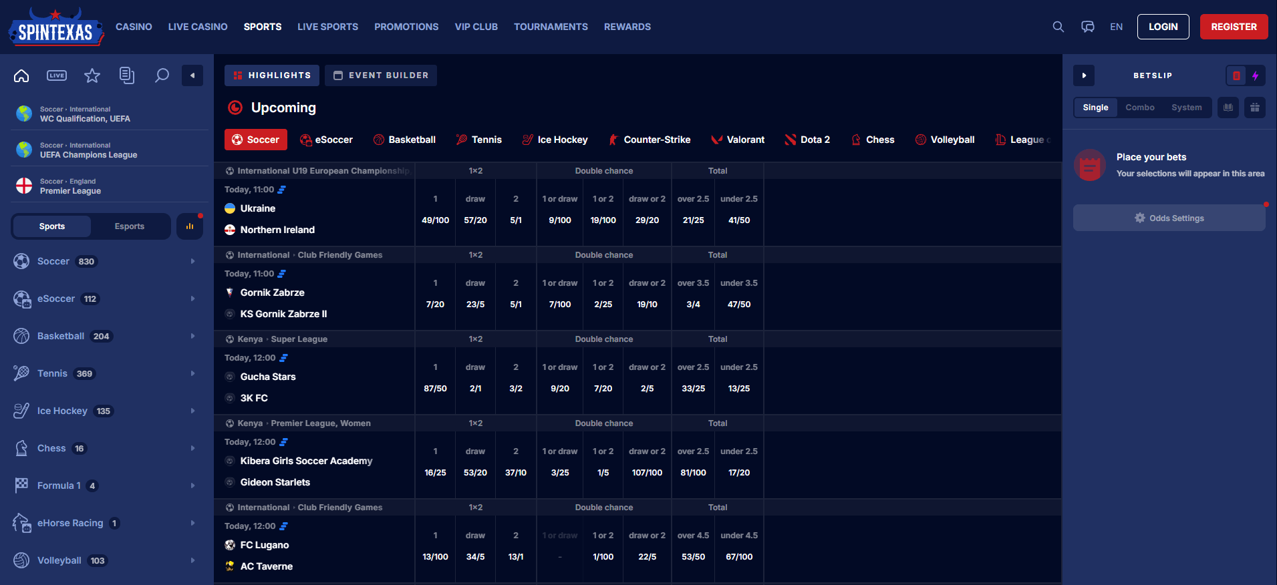
Task: Click the SpinTexas logo
Action: pos(56,27)
